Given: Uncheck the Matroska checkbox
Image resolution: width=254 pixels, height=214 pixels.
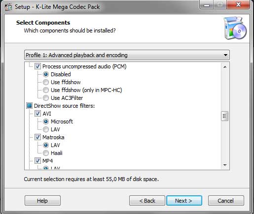Looking at the screenshot, I should (37, 137).
